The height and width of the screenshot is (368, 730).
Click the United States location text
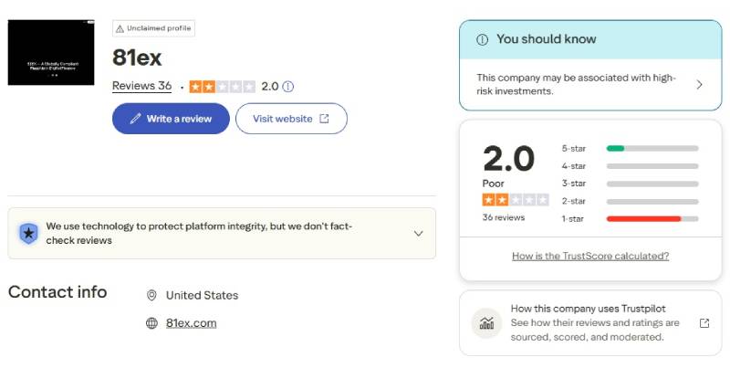click(x=202, y=295)
